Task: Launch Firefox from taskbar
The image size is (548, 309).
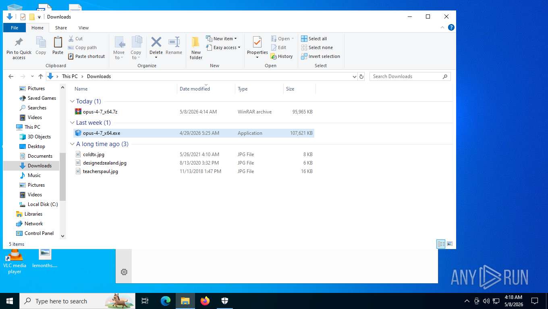Action: 205,301
